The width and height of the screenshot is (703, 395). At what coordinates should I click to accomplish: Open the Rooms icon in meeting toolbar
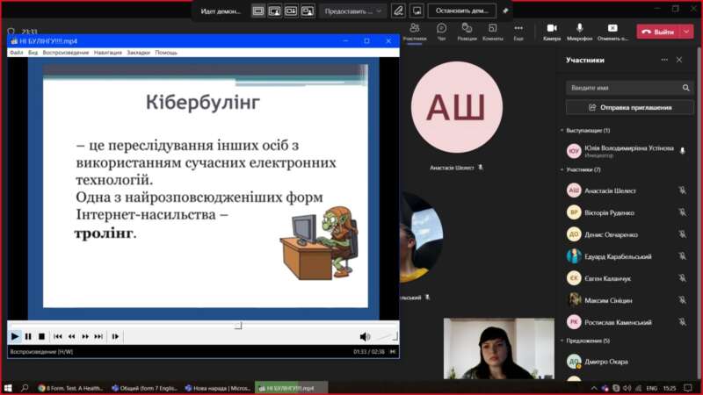tap(493, 32)
